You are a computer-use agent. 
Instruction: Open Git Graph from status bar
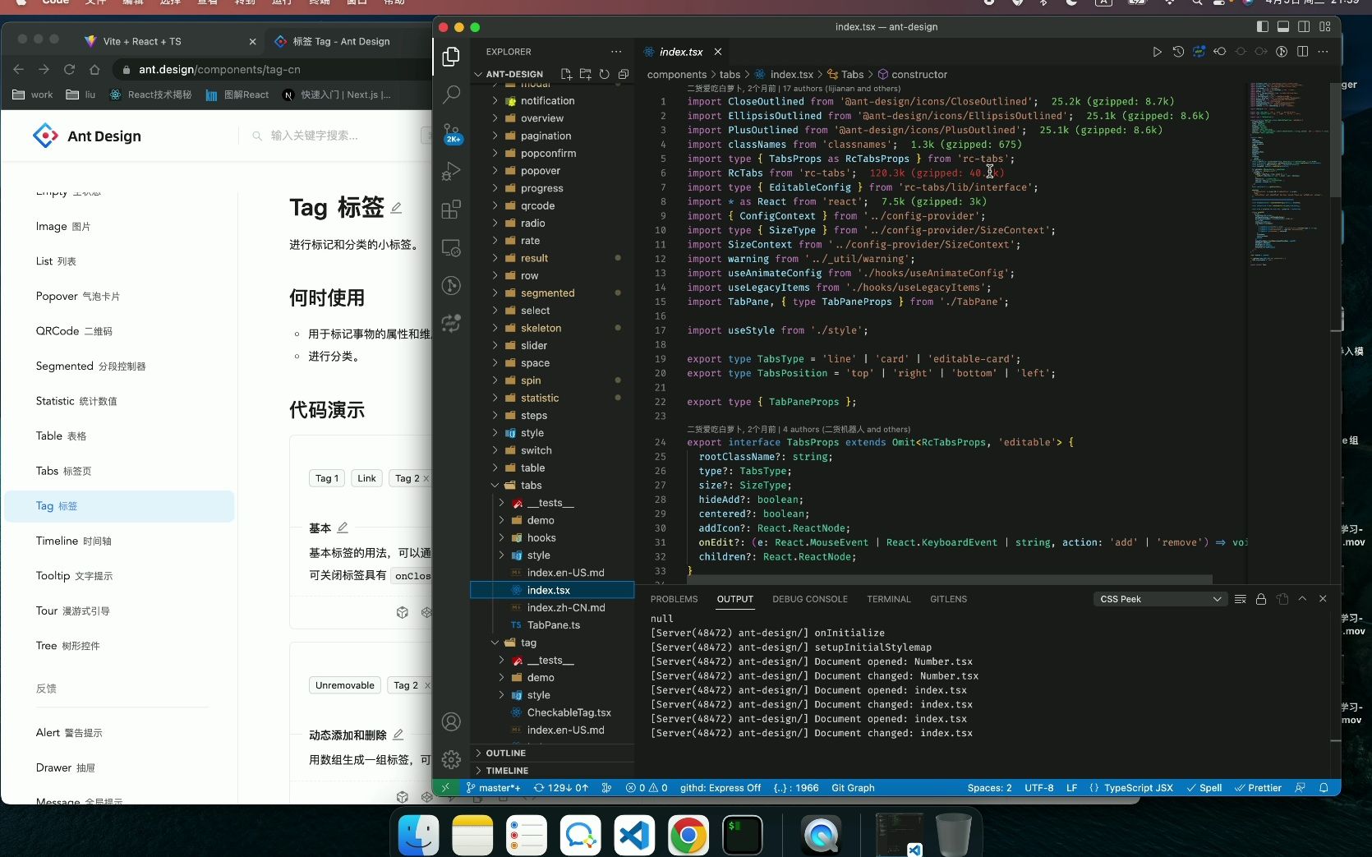pos(853,787)
